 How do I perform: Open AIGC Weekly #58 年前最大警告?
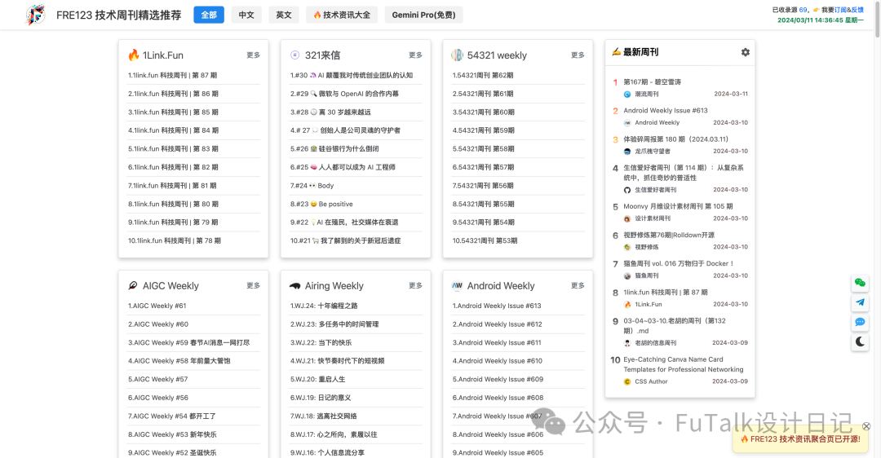point(179,361)
